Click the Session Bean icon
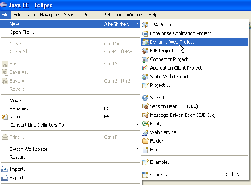251x185 pixels. tap(145, 106)
